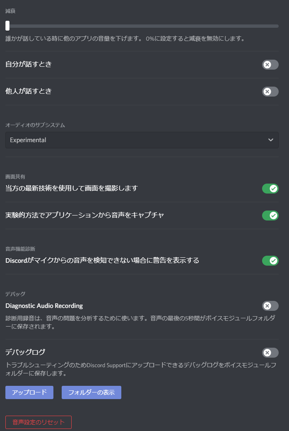
Task: Disable the 当方の最新技術を使用して画面を撮影します toggle
Action: click(270, 188)
